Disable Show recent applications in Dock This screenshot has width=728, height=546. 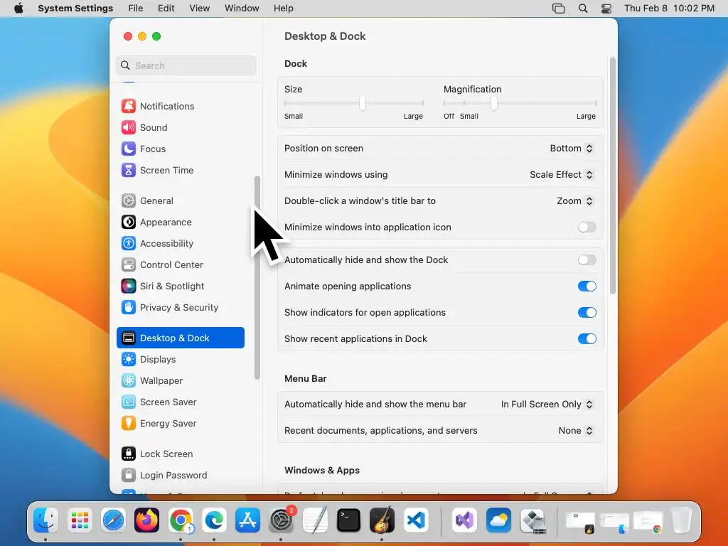click(587, 338)
